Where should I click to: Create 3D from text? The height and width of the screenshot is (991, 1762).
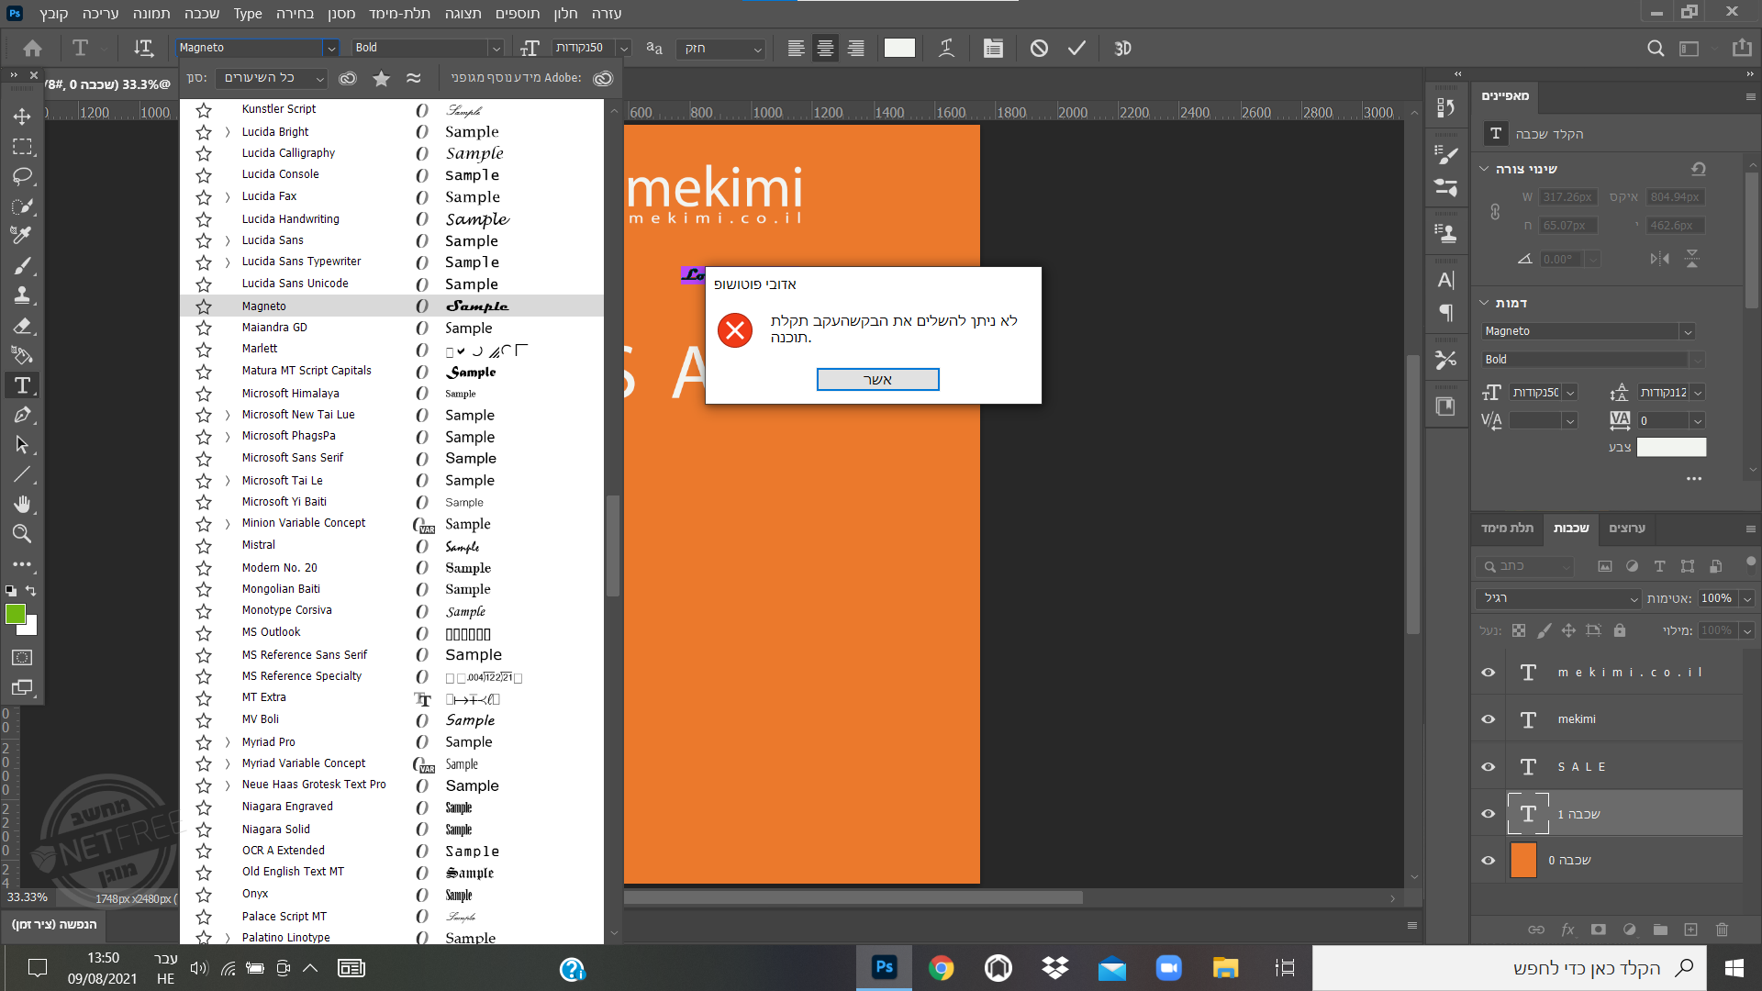1122,48
